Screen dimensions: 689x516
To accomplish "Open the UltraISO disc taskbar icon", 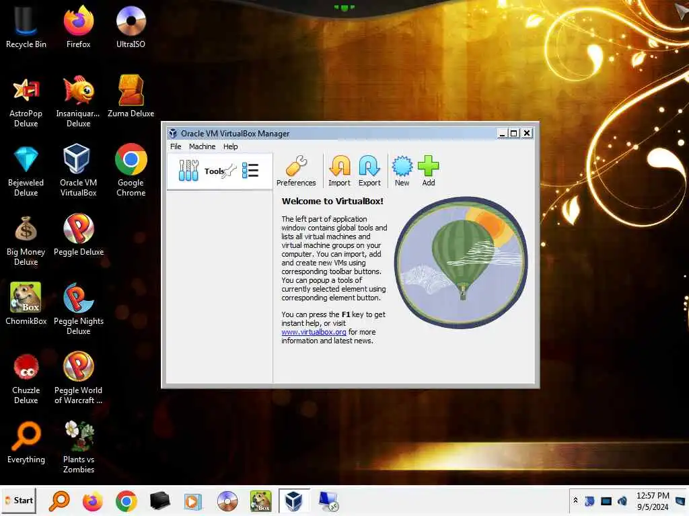I will 227,501.
